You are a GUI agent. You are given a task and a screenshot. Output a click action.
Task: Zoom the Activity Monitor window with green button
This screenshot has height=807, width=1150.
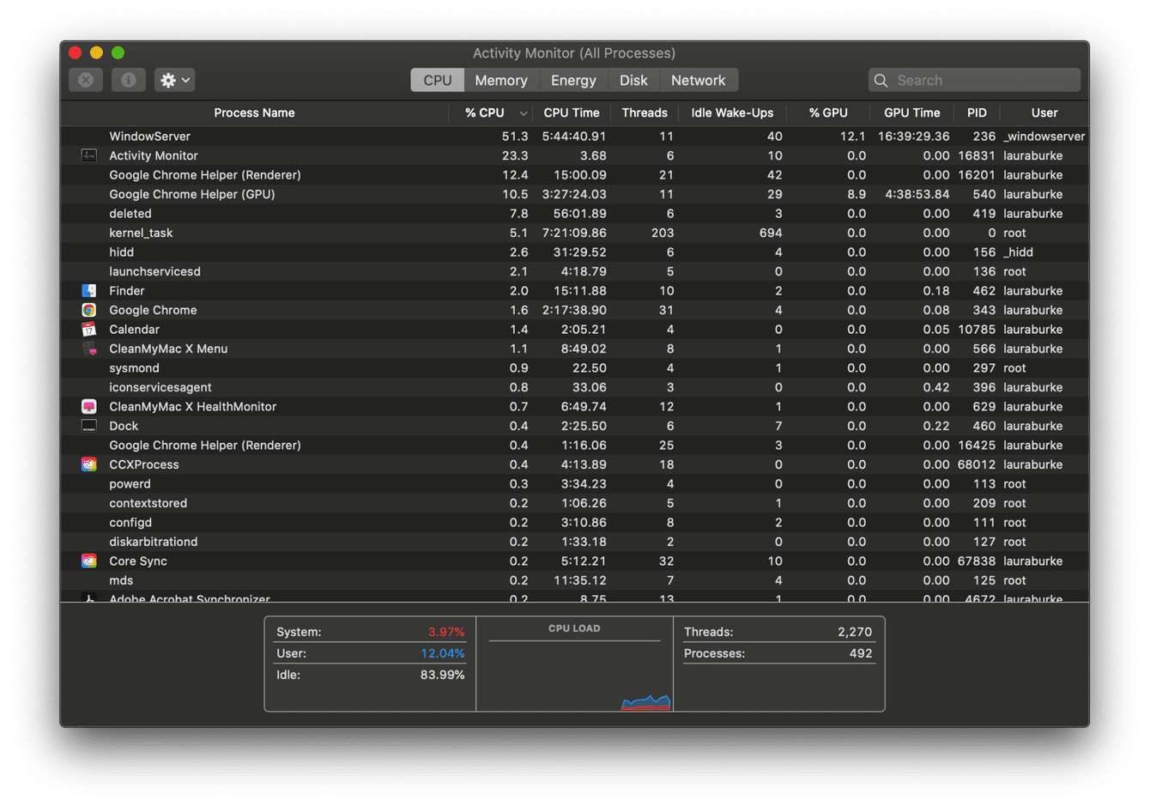pyautogui.click(x=118, y=52)
